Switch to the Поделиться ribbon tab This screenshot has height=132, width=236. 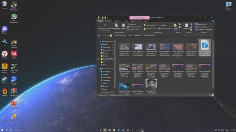(x=118, y=21)
